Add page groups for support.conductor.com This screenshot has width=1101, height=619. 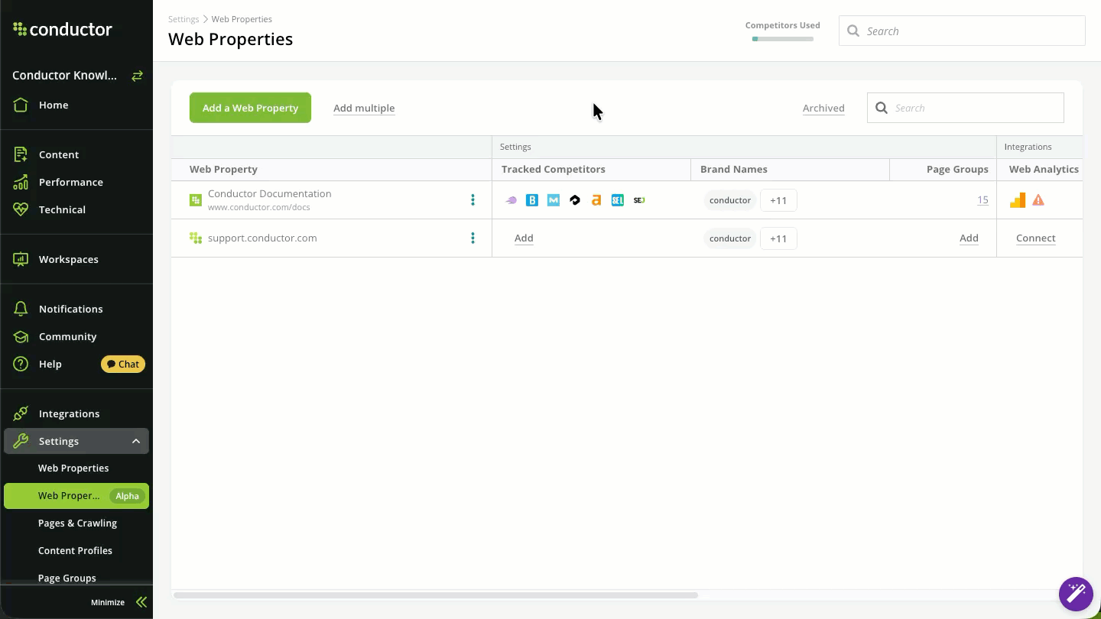[969, 238]
